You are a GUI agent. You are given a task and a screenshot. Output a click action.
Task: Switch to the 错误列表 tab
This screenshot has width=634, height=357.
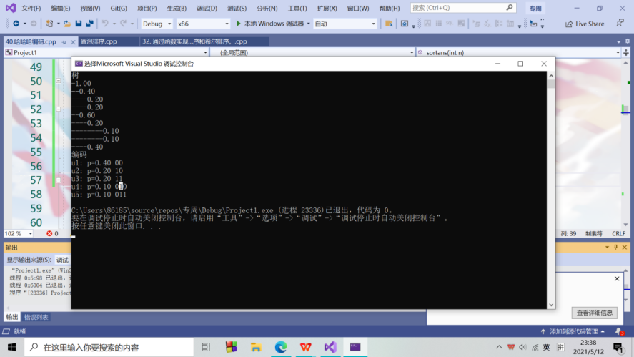point(36,318)
